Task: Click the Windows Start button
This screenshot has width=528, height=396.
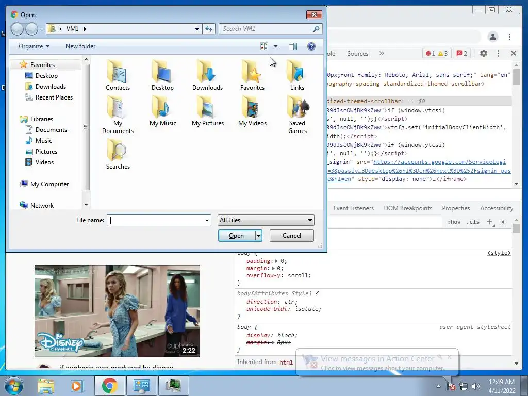Action: [x=14, y=386]
